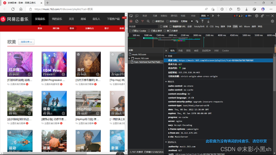The height and width of the screenshot is (155, 276).
Task: Clear the network log with the clear icon
Action: (x=137, y=21)
